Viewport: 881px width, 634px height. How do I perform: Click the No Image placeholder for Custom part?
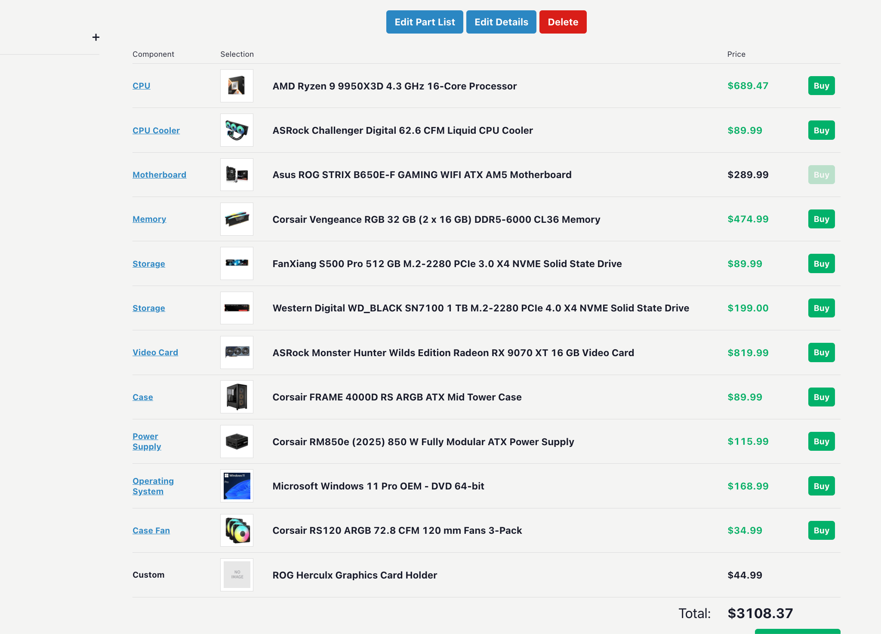[x=237, y=575]
